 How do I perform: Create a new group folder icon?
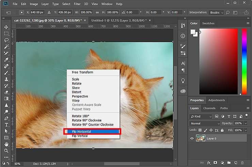tap(229, 163)
